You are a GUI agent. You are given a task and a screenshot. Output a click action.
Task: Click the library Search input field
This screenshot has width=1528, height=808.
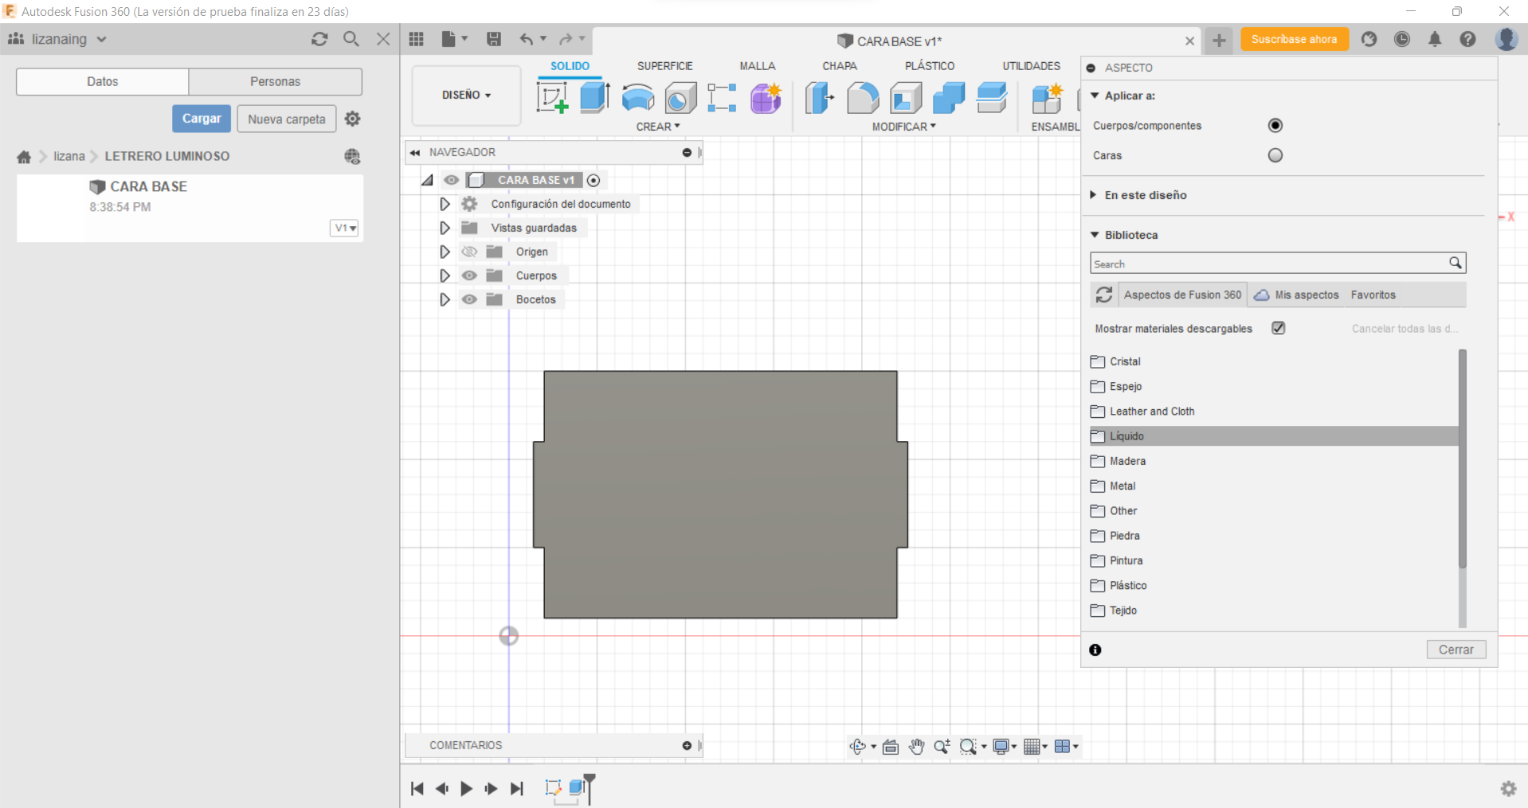click(x=1268, y=263)
